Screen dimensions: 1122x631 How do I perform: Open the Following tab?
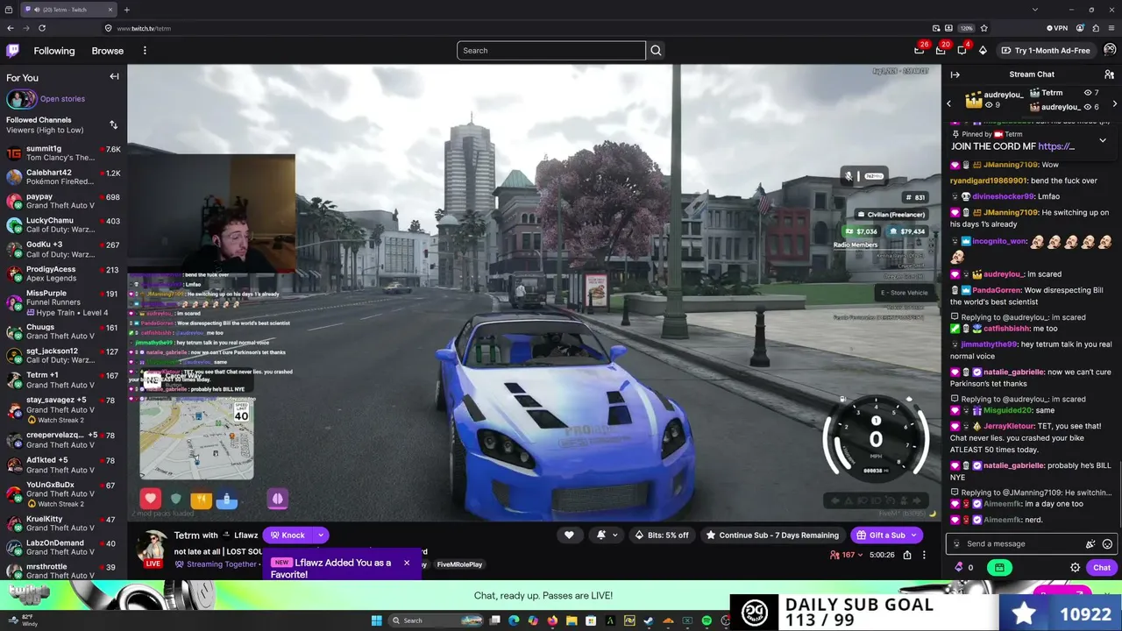54,51
